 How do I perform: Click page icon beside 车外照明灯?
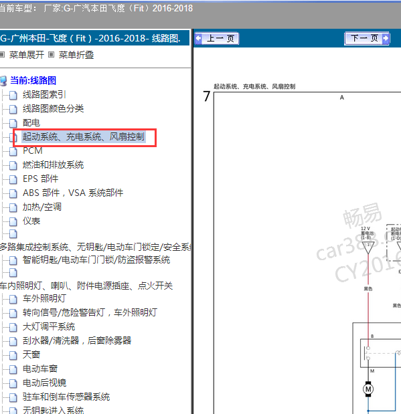pos(13,299)
